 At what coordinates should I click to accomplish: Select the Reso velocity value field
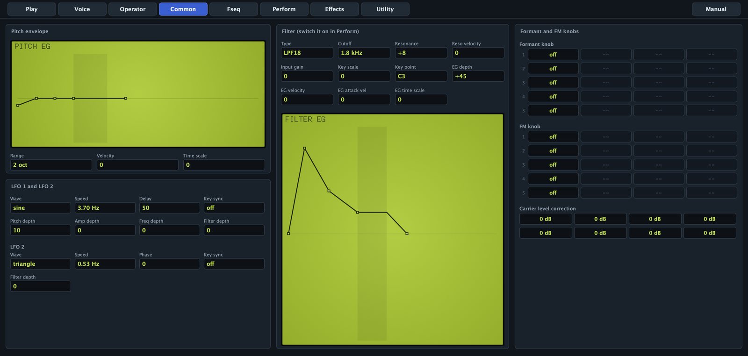[478, 53]
